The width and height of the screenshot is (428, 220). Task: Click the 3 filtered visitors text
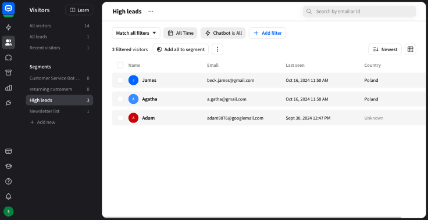coord(130,49)
